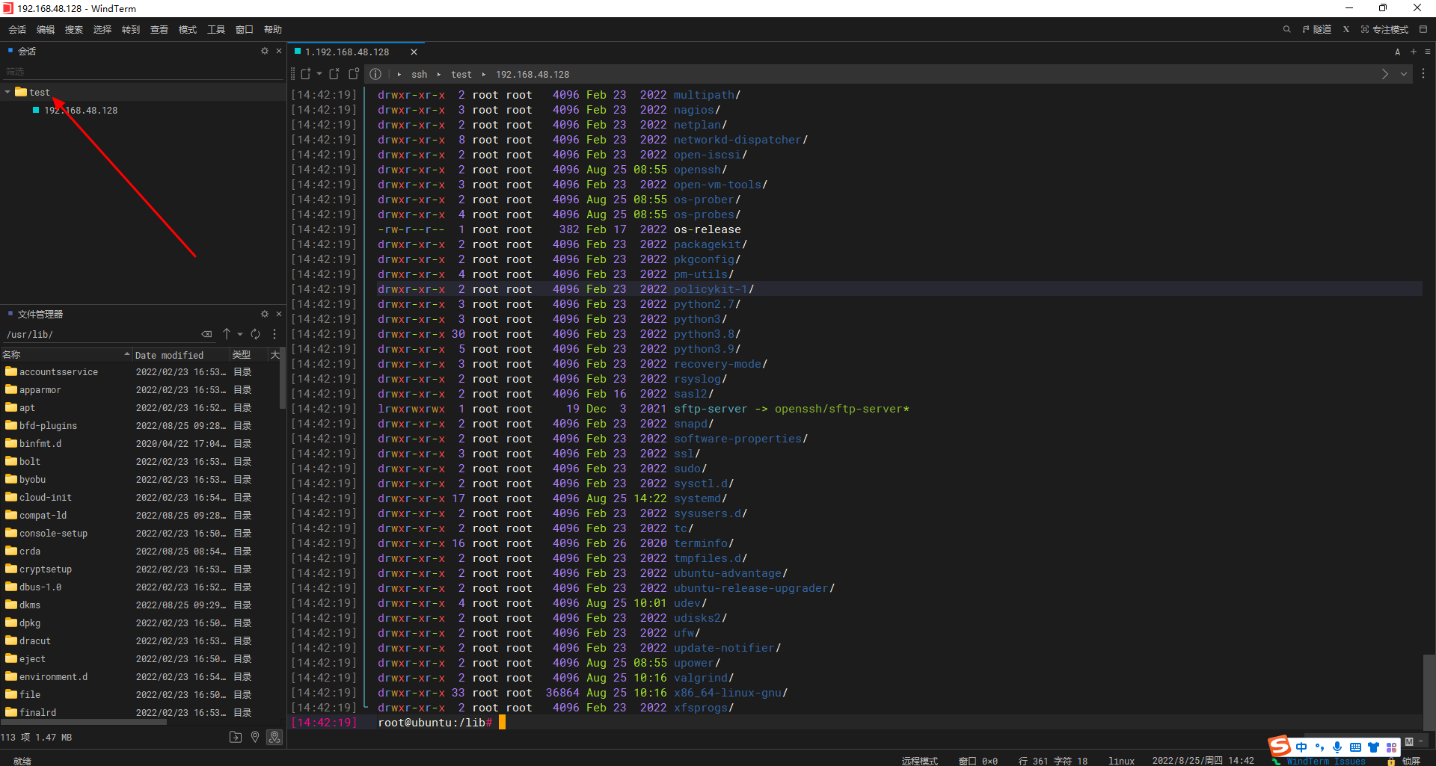Open the 模式 menu

(188, 30)
